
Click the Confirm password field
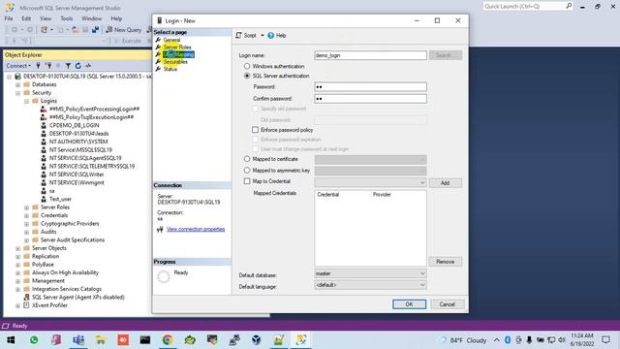tap(370, 99)
